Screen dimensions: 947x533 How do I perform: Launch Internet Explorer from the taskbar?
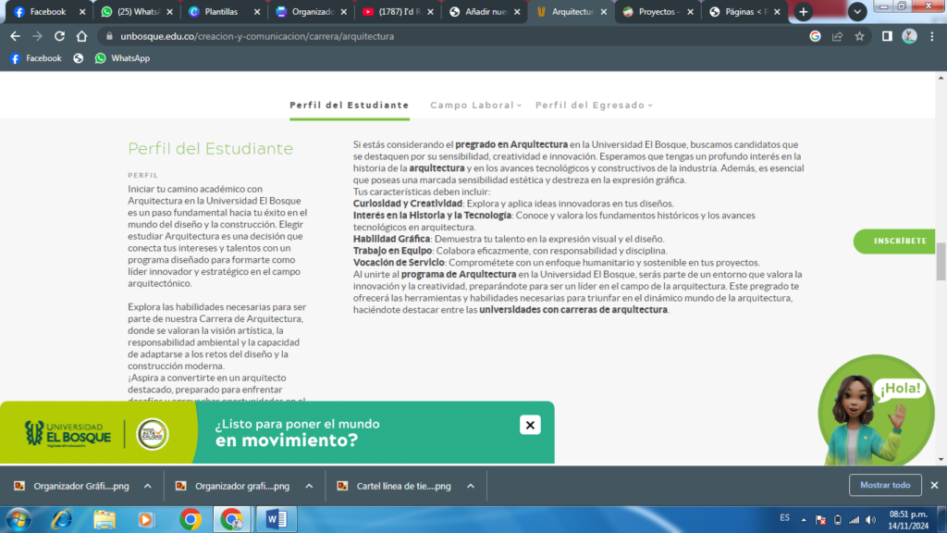click(62, 518)
